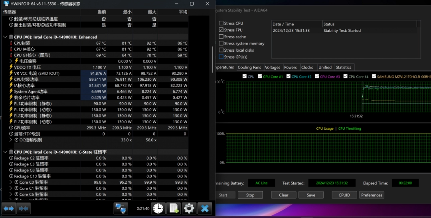Viewport: 431px width, 218px height.
Task: Open Statistics tab in AIDA64
Action: click(x=344, y=67)
